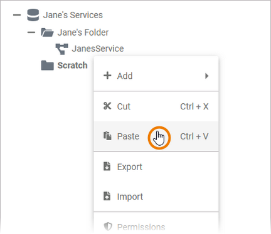
Task: Collapse Jane's Folder using minus sign
Action: pyautogui.click(x=31, y=33)
